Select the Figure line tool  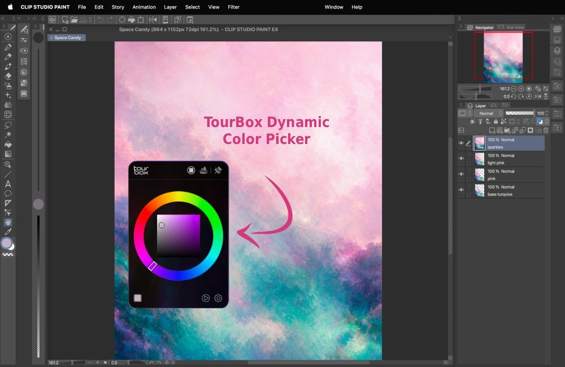pos(8,174)
